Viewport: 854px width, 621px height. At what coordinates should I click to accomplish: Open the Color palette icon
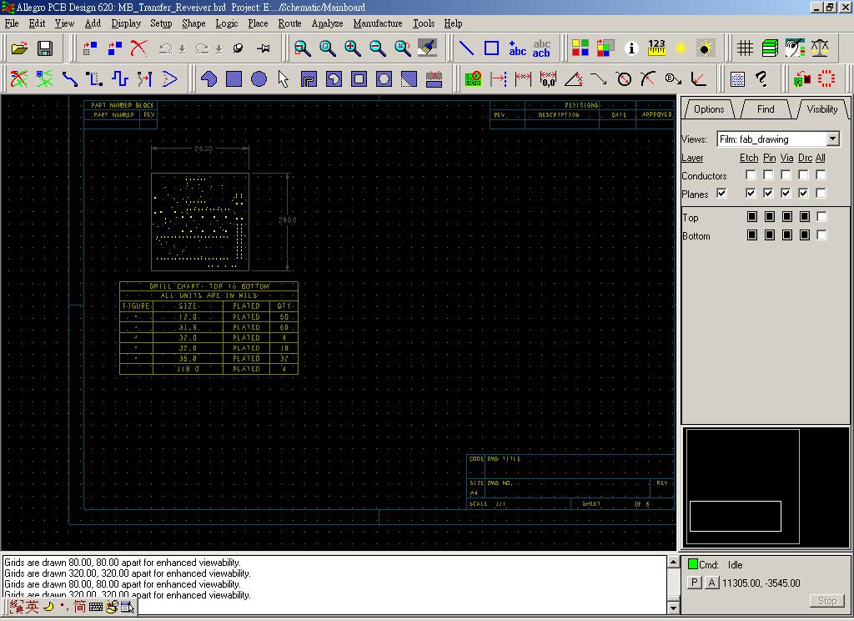coord(580,48)
